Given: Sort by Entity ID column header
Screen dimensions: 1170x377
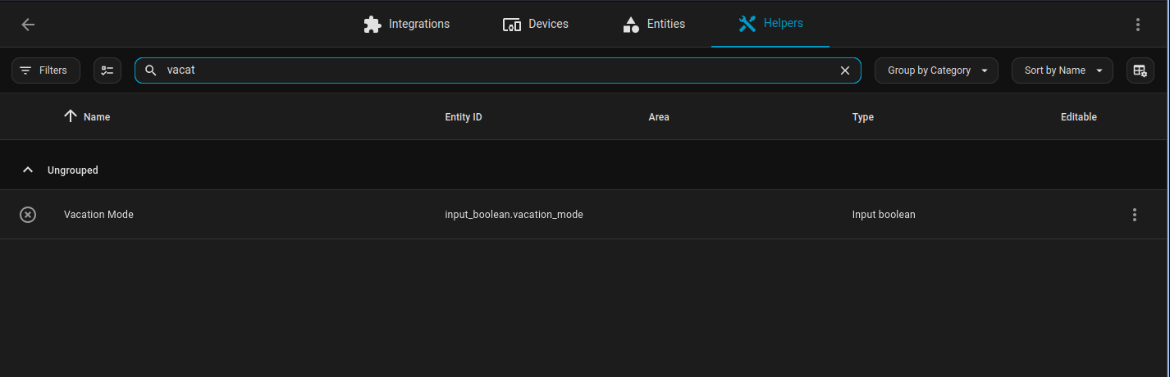Looking at the screenshot, I should pyautogui.click(x=464, y=117).
